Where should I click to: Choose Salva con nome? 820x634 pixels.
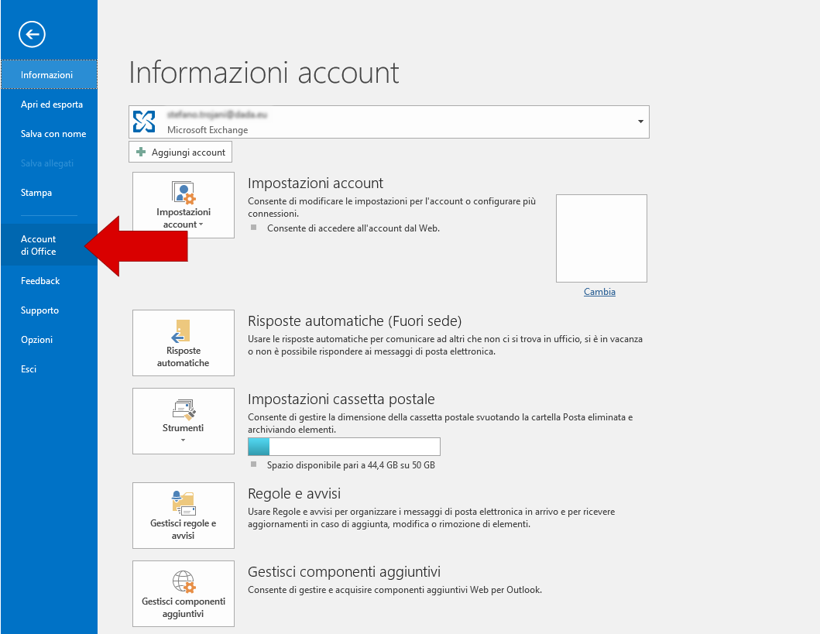point(49,134)
